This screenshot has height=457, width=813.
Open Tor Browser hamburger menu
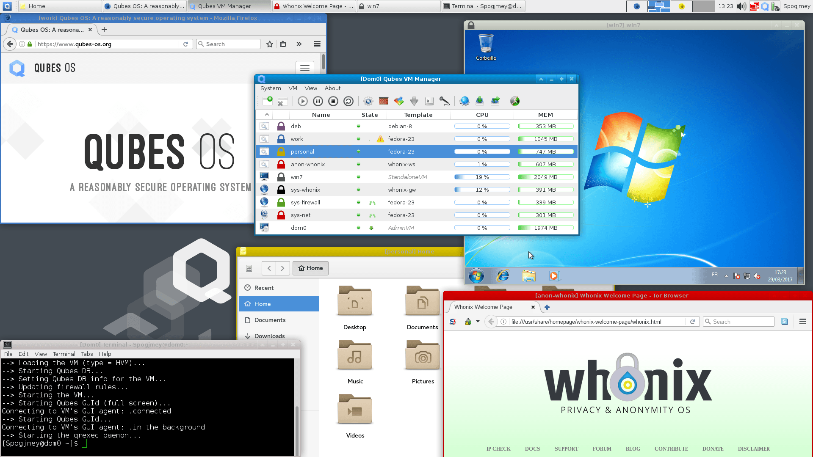point(803,322)
